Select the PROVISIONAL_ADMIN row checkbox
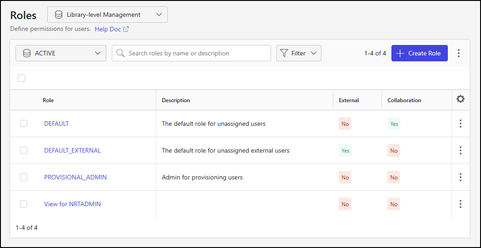Viewport: 481px width, 248px height. pos(24,177)
